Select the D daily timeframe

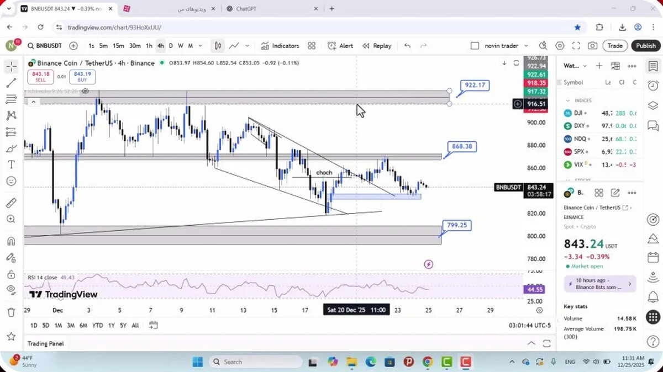171,46
